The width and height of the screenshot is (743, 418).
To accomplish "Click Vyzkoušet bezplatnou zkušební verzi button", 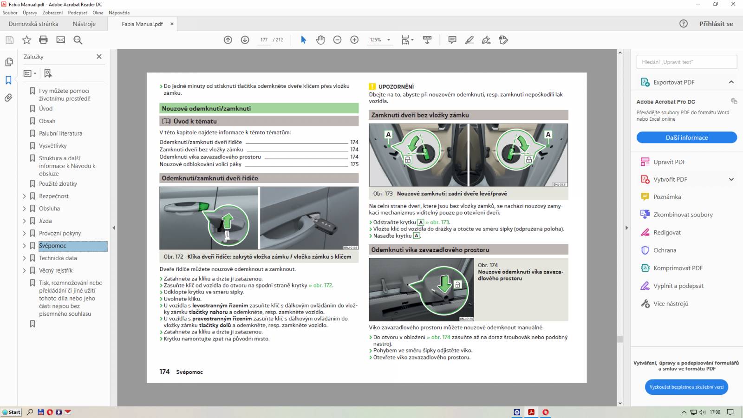I will click(686, 387).
